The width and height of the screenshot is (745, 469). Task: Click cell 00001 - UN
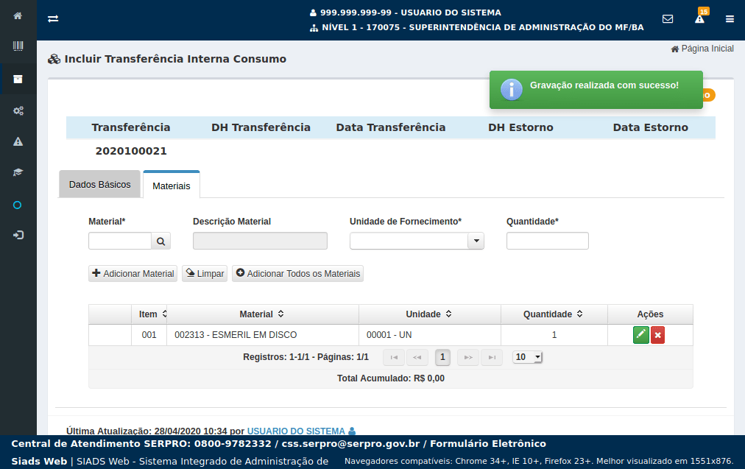[x=429, y=335]
